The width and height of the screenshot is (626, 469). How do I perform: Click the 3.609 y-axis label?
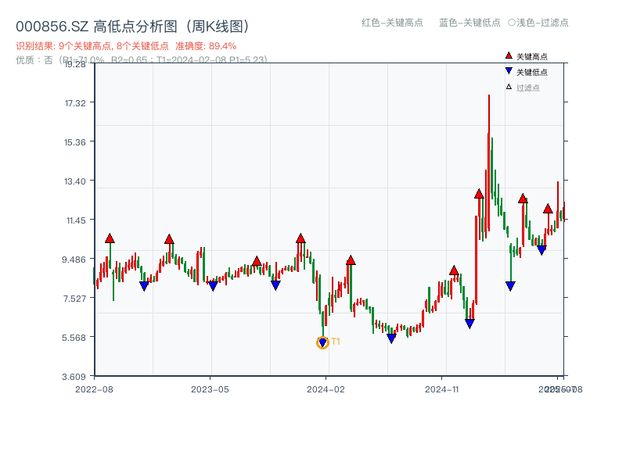74,377
